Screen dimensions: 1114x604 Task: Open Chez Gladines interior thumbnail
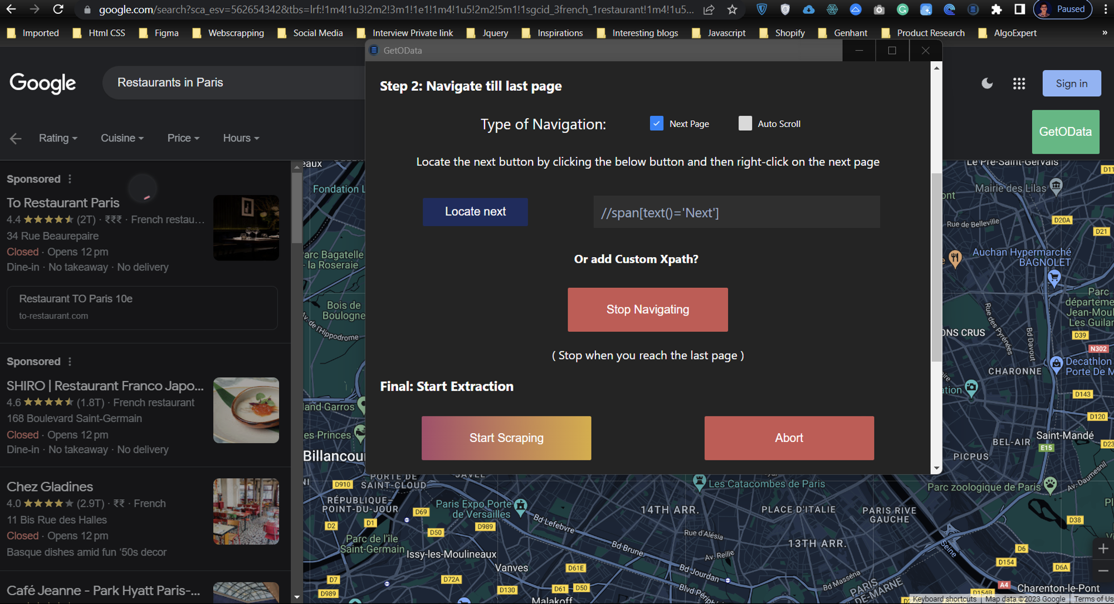[x=246, y=512]
